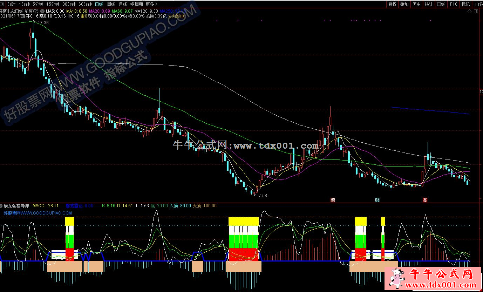Select the 1分钟 period tab
The height and width of the screenshot is (292, 483).
24,4
